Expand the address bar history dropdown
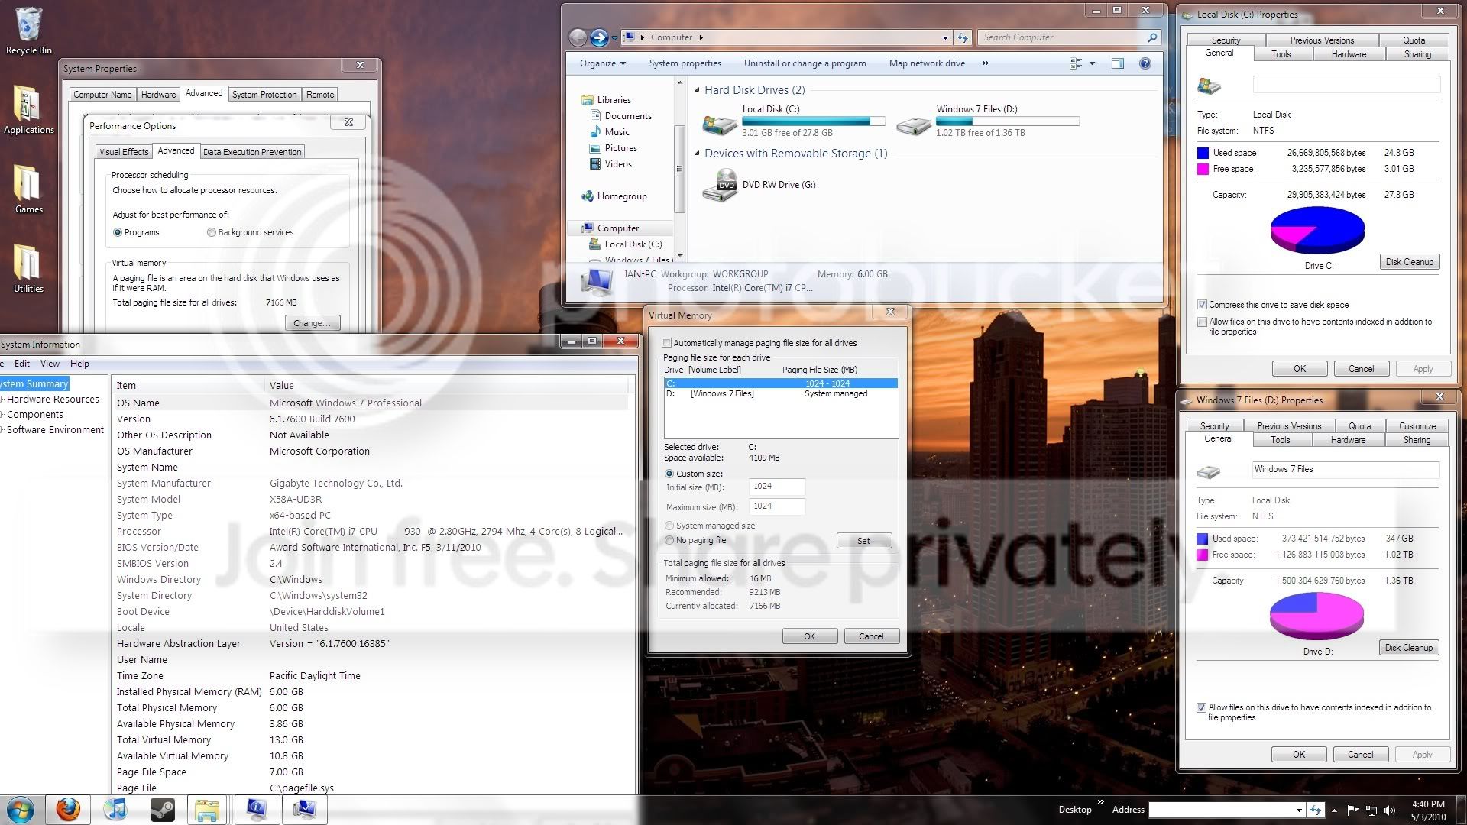 click(945, 37)
